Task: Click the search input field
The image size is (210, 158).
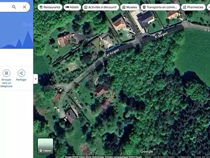Action: coord(5,7)
